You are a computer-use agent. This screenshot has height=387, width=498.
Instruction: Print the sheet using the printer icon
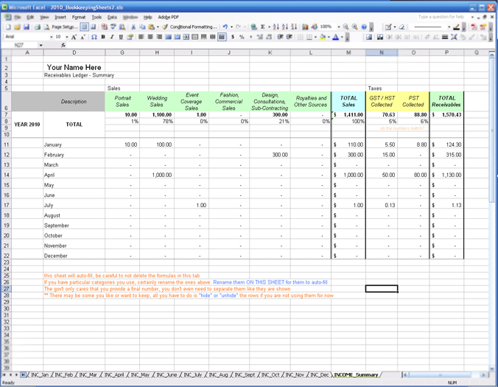pos(38,27)
